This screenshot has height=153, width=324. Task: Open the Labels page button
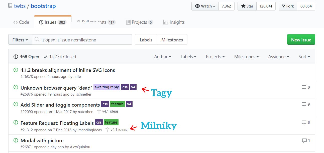coord(146,40)
